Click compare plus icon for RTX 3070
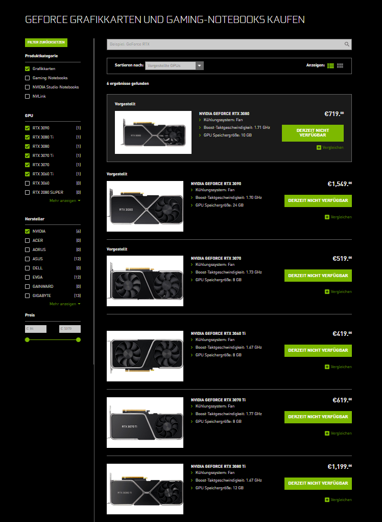The height and width of the screenshot is (522, 382). point(327,291)
